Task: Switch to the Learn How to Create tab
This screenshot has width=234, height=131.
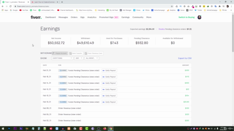Action: pyautogui.click(x=45, y=2)
